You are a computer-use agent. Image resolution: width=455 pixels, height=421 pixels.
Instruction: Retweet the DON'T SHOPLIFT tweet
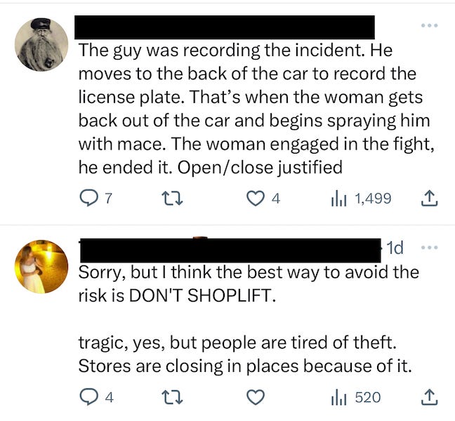point(172,398)
